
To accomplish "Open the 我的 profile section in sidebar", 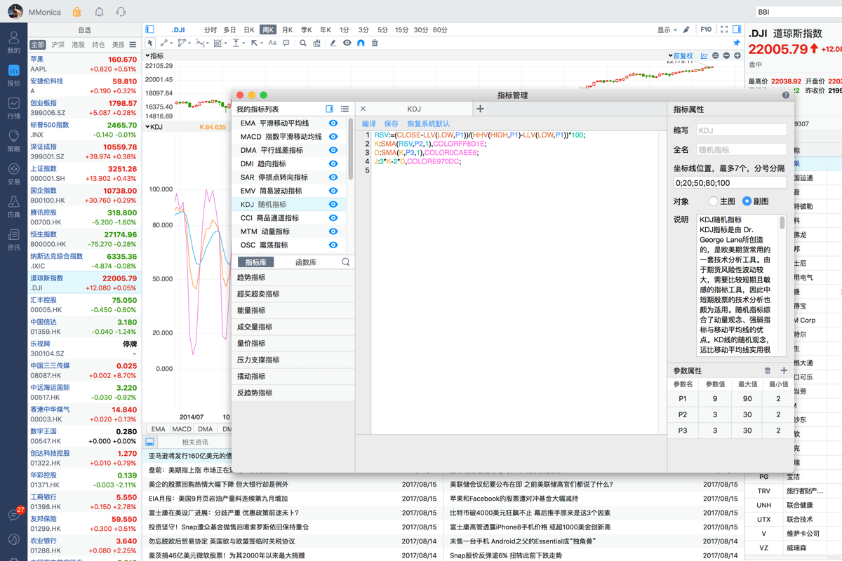I will tap(13, 41).
